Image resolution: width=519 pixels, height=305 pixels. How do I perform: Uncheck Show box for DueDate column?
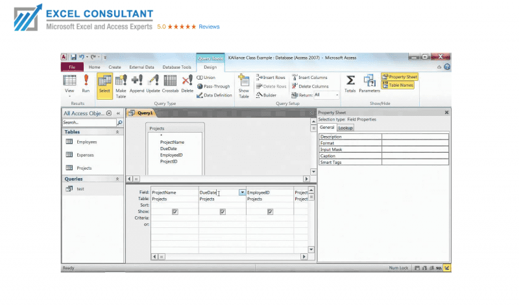click(x=223, y=212)
